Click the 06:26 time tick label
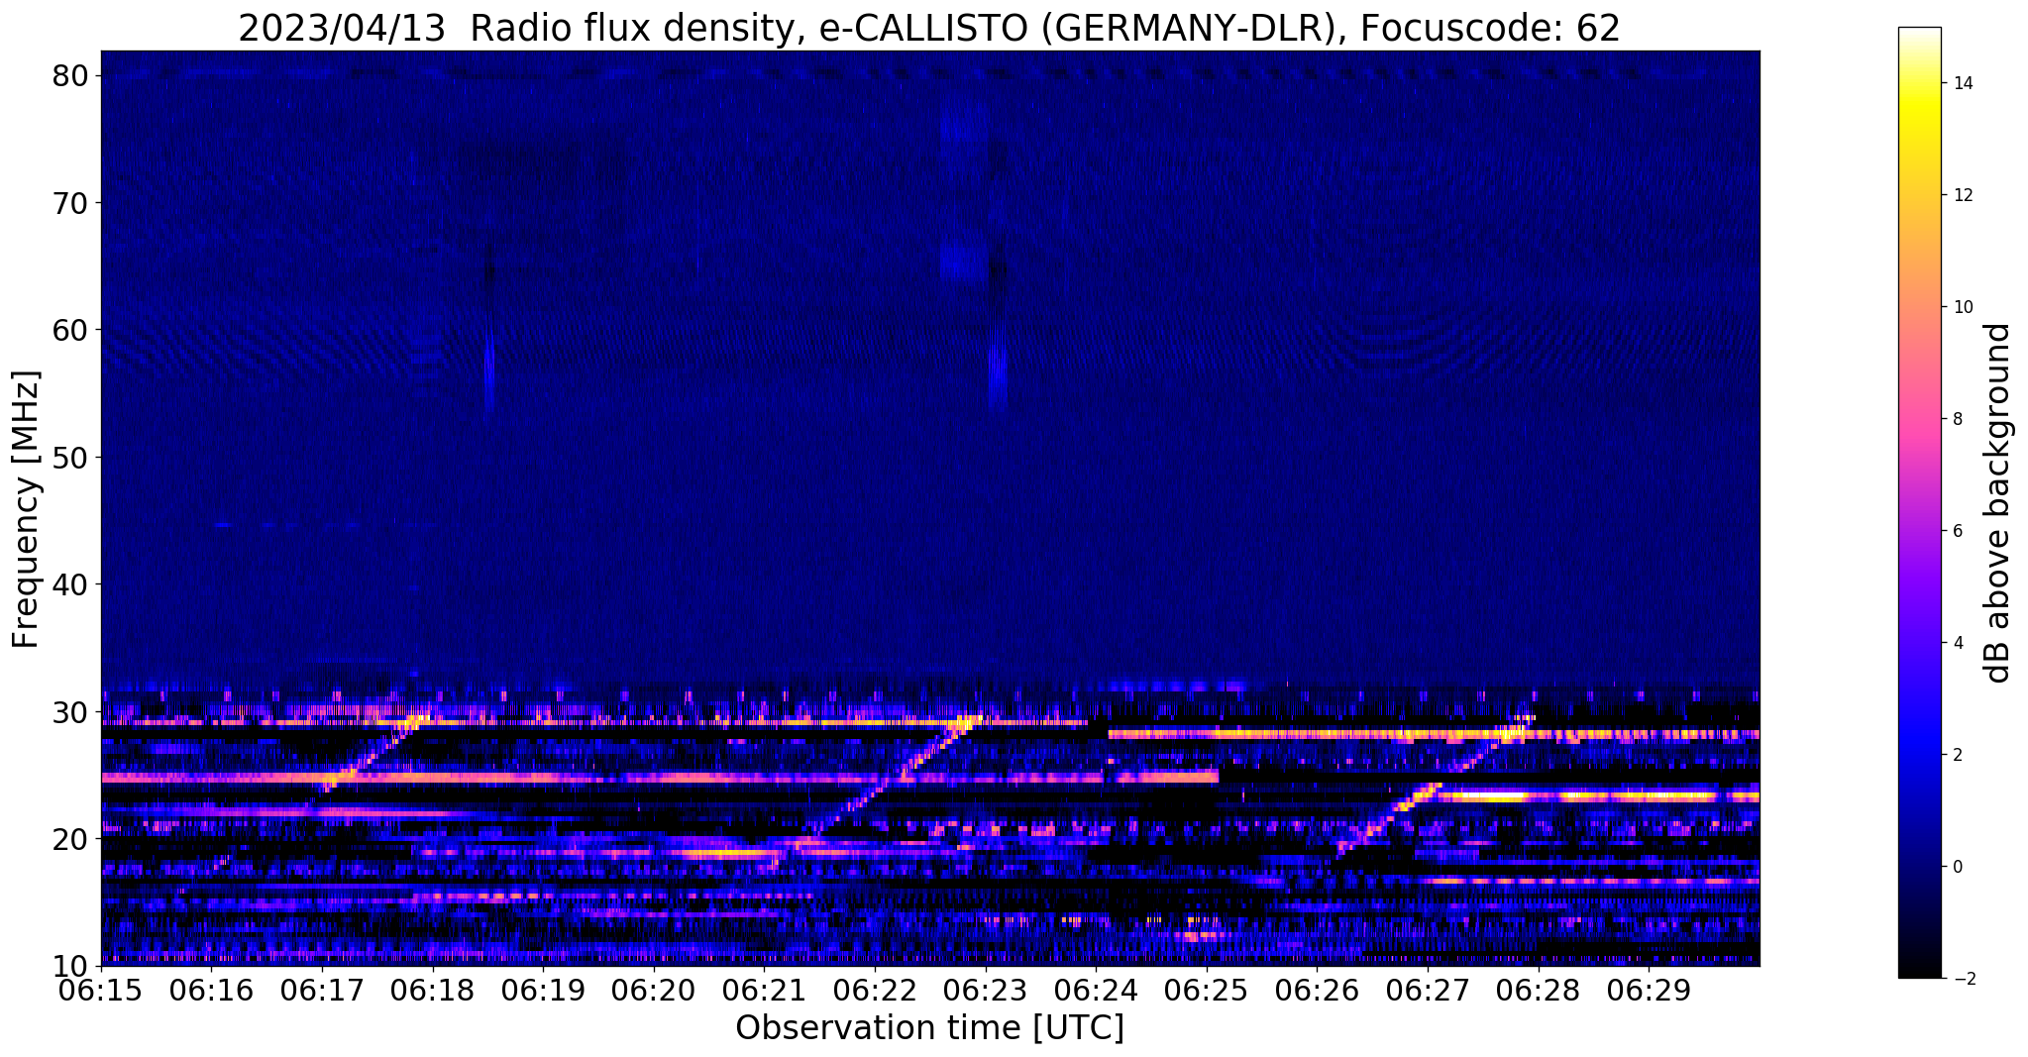2028x1057 pixels. point(1318,991)
